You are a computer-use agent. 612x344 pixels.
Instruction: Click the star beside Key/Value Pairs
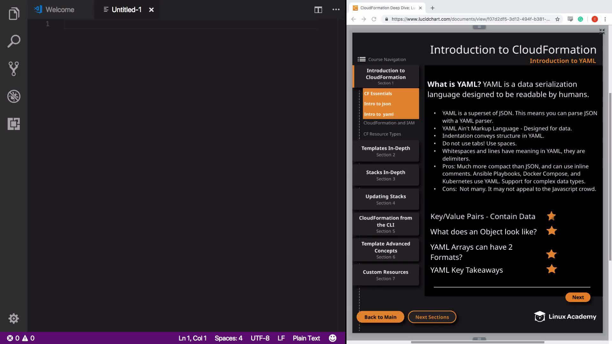(x=551, y=216)
